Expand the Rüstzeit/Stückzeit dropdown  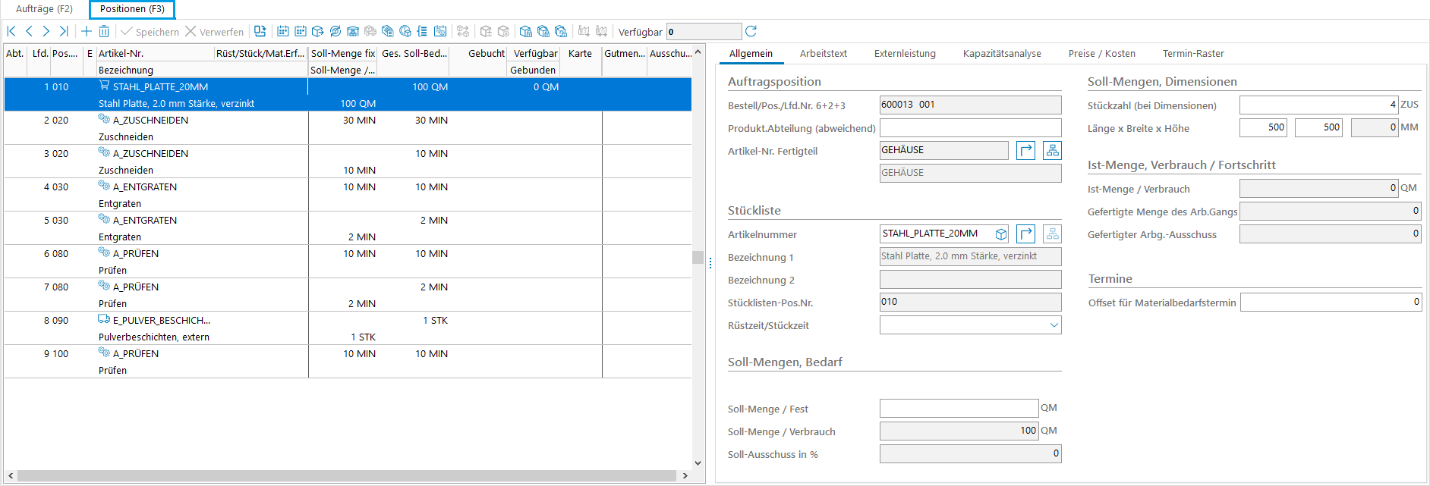1054,325
